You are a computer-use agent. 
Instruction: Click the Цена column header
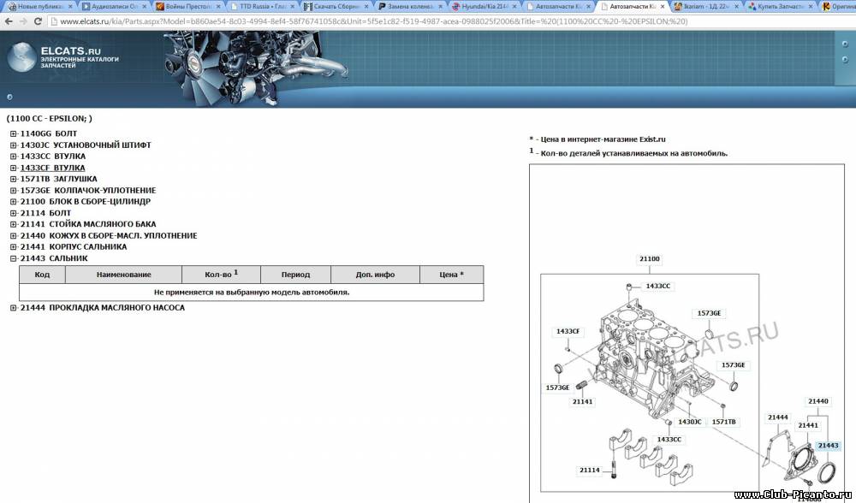tap(451, 275)
